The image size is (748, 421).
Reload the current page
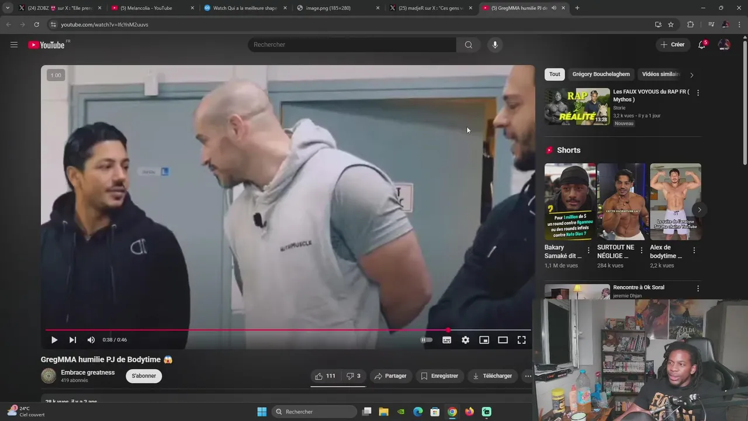click(x=36, y=25)
